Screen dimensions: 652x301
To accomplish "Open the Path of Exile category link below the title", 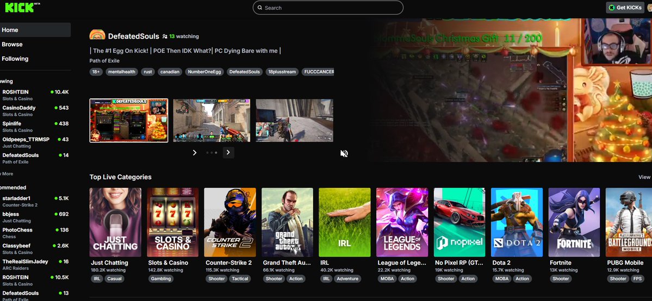I will pyautogui.click(x=104, y=61).
